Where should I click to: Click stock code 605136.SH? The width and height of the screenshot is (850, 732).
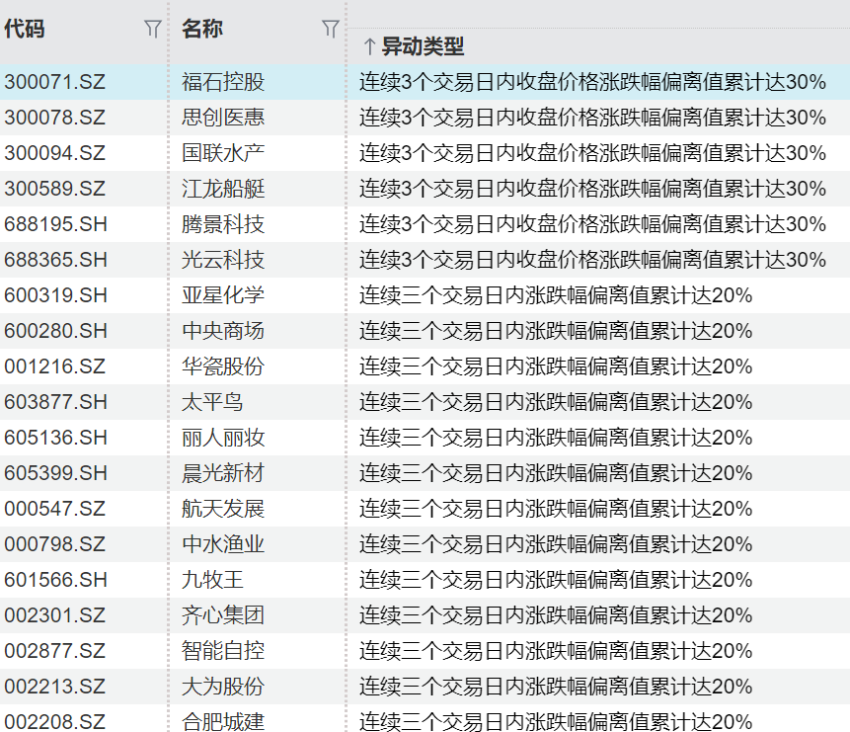[55, 438]
